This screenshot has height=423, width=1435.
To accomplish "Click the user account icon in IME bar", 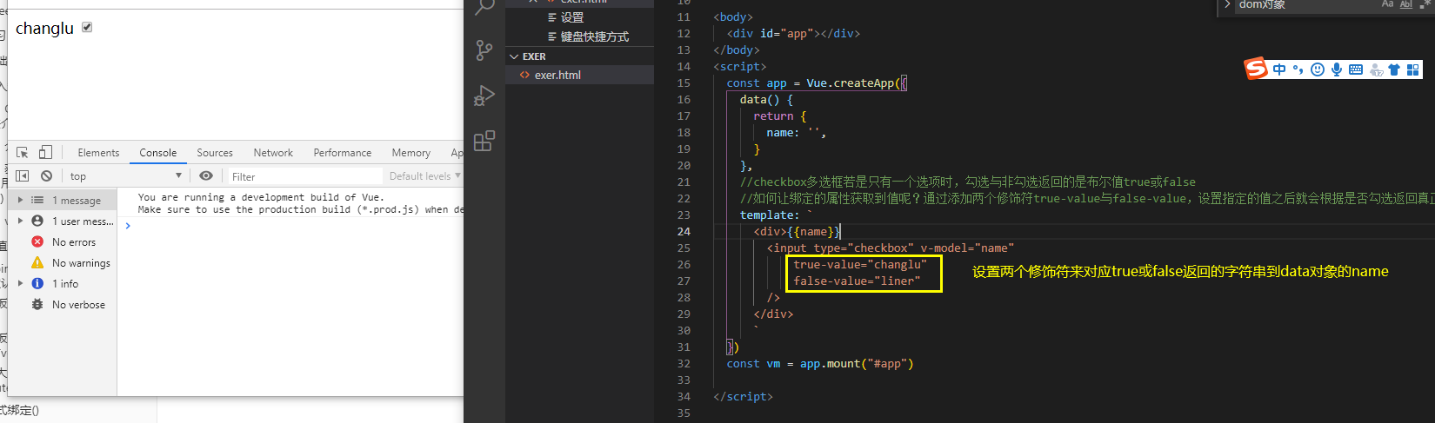I will 1376,69.
